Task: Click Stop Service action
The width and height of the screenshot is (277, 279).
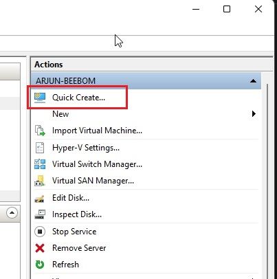Action: click(x=74, y=232)
